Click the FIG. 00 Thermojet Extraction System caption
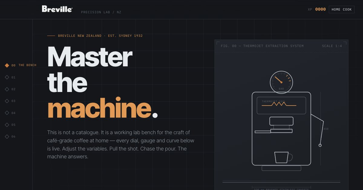 tap(262, 46)
